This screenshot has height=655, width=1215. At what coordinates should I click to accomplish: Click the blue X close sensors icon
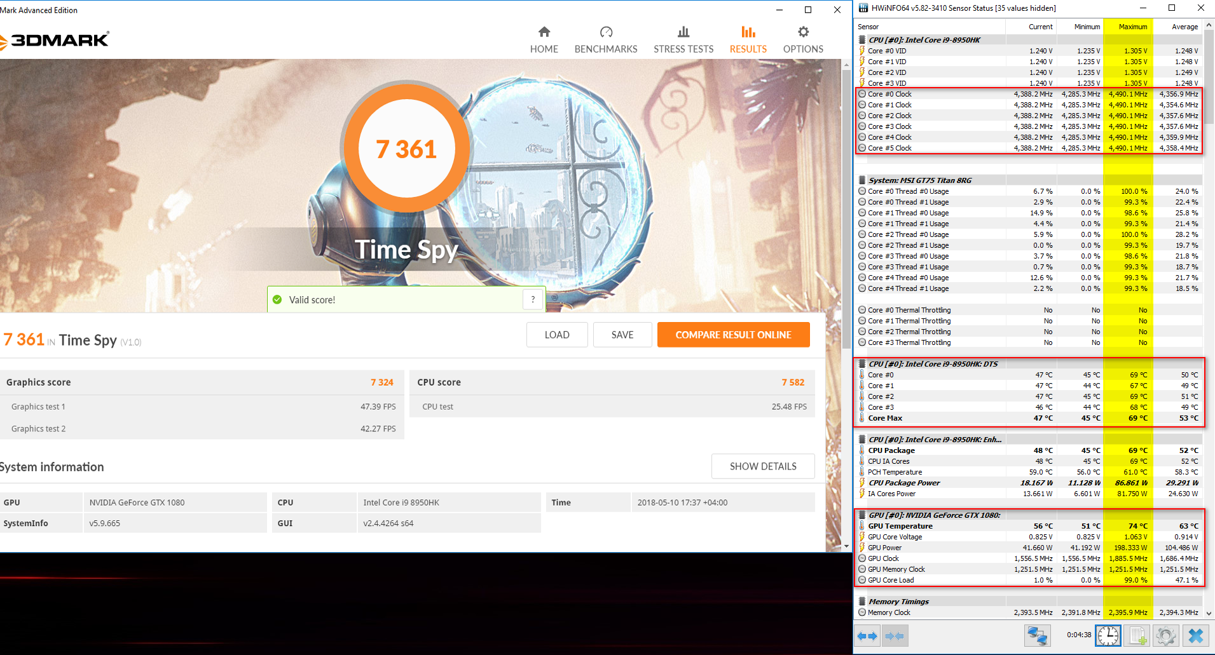point(1195,636)
